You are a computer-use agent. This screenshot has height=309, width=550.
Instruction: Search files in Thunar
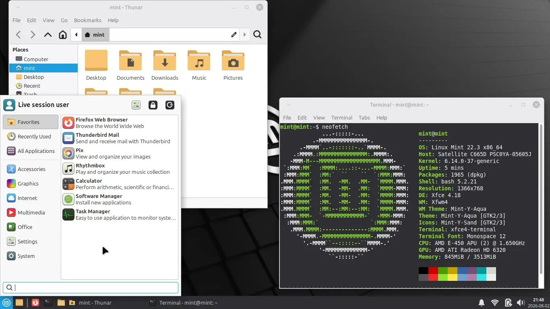pyautogui.click(x=258, y=35)
